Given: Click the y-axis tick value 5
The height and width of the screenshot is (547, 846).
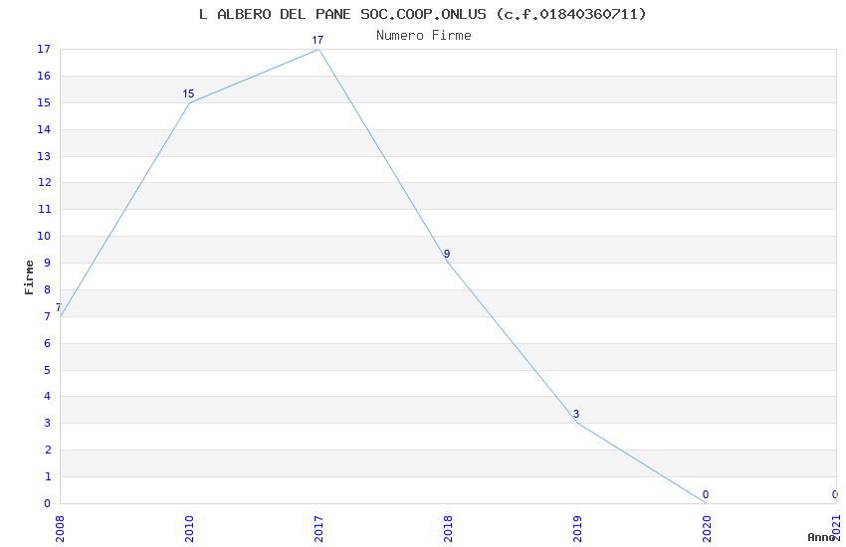Looking at the screenshot, I should click(48, 370).
